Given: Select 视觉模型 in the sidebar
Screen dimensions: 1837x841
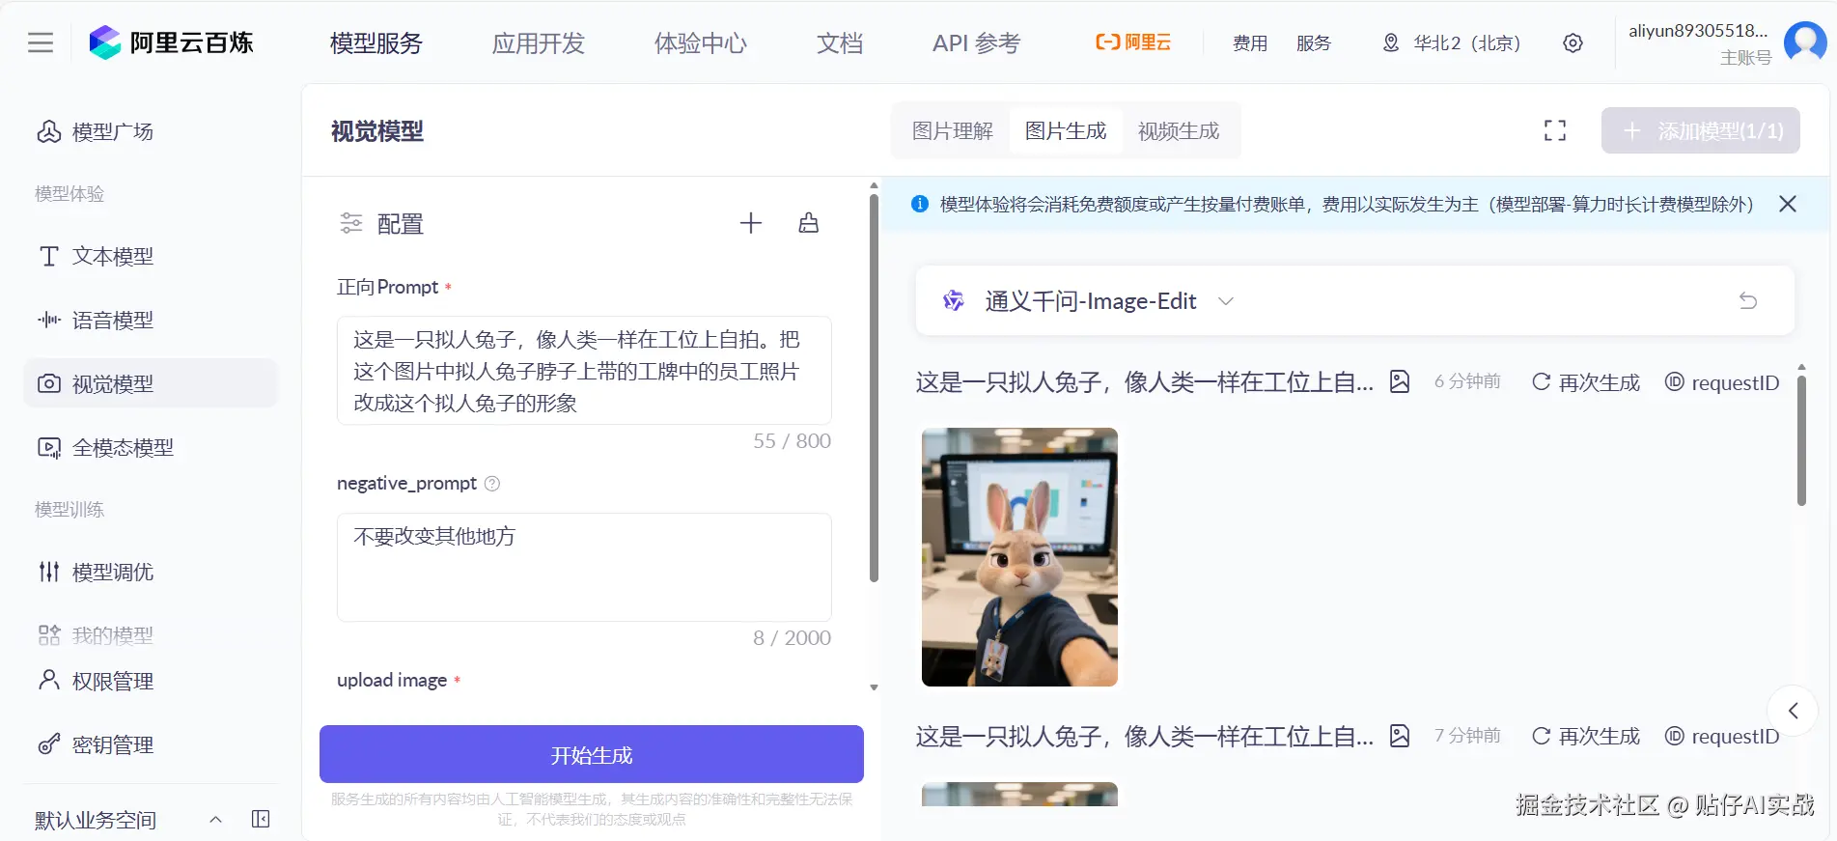Looking at the screenshot, I should 150,383.
